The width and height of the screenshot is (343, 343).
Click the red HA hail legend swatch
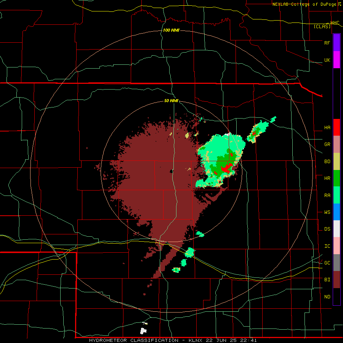point(337,127)
